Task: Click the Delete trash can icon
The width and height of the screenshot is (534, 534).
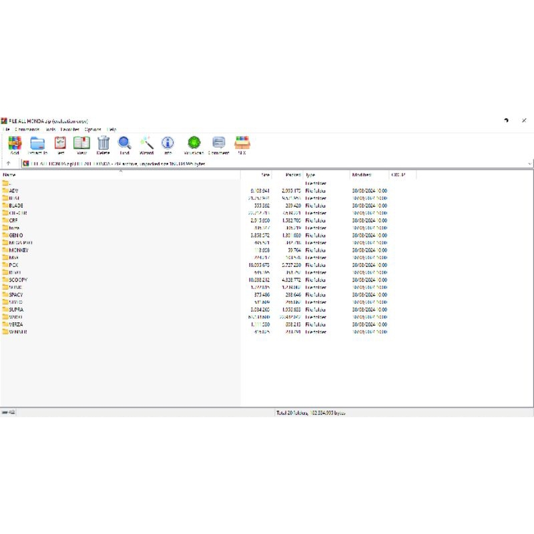Action: tap(103, 144)
